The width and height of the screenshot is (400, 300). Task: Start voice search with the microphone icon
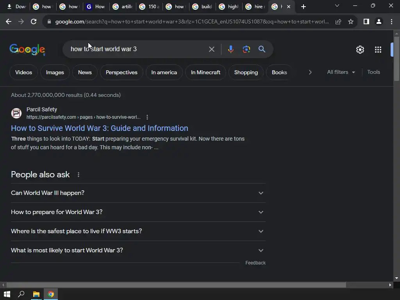click(230, 49)
